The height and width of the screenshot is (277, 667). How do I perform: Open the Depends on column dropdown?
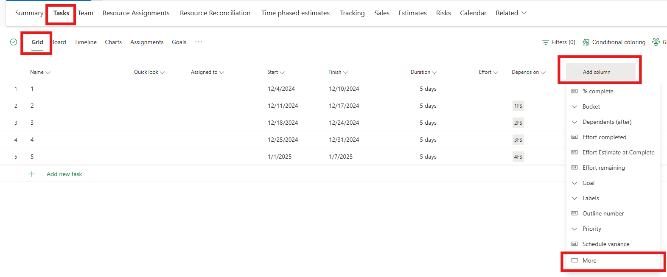543,73
